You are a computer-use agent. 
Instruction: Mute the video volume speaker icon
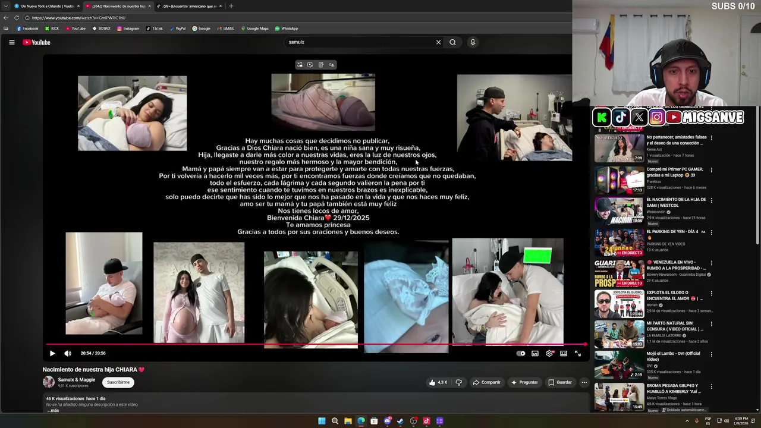(68, 353)
